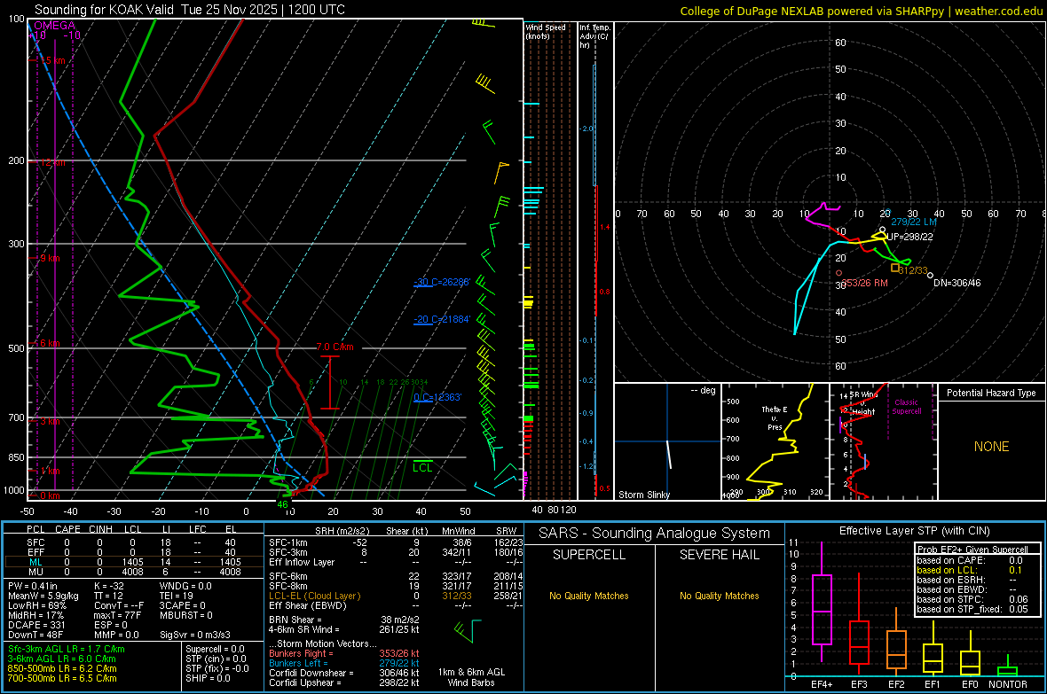This screenshot has width=1047, height=694.
Task: Select the SFC parcel row
Action: click(x=133, y=542)
